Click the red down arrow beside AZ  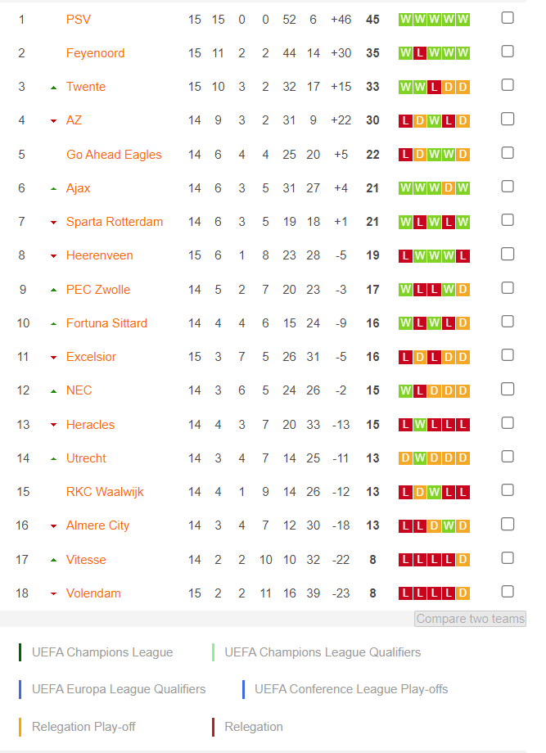pos(54,121)
